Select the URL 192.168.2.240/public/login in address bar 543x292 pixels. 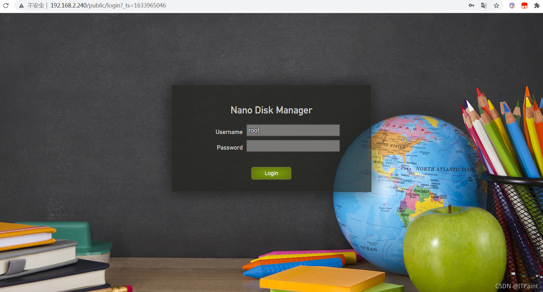[108, 5]
